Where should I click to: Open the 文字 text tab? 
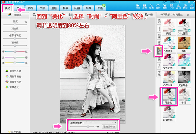42,7
